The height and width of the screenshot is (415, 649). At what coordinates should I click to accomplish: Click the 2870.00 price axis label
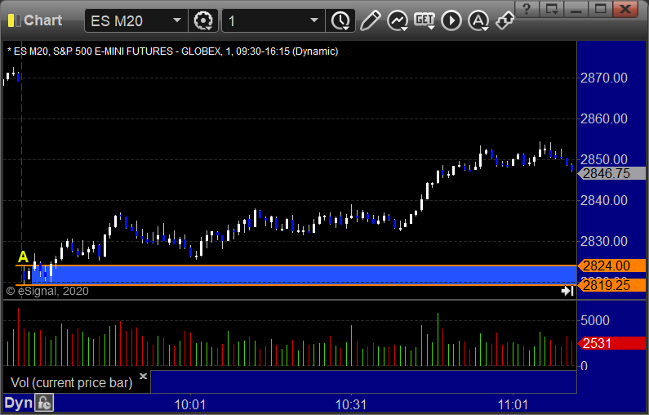[x=604, y=78]
